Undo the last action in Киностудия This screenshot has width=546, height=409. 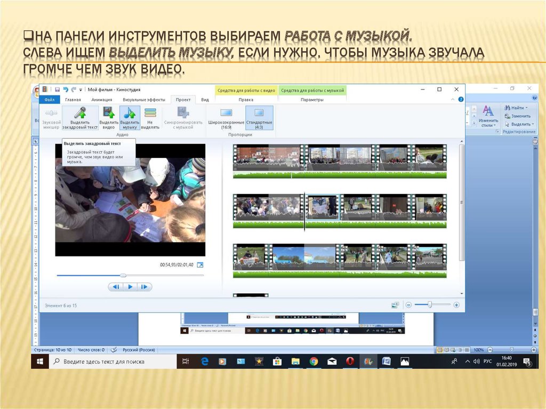[66, 90]
